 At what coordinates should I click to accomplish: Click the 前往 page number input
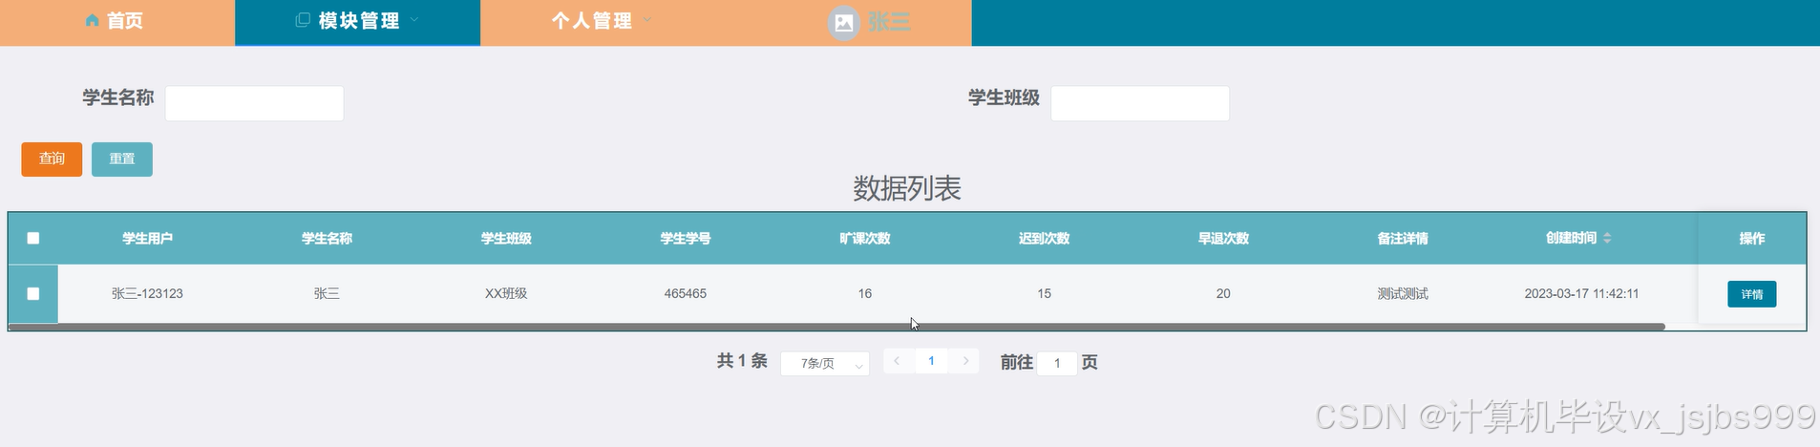(1057, 364)
